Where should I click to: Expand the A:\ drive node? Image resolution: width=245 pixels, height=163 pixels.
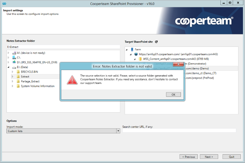[8, 53]
